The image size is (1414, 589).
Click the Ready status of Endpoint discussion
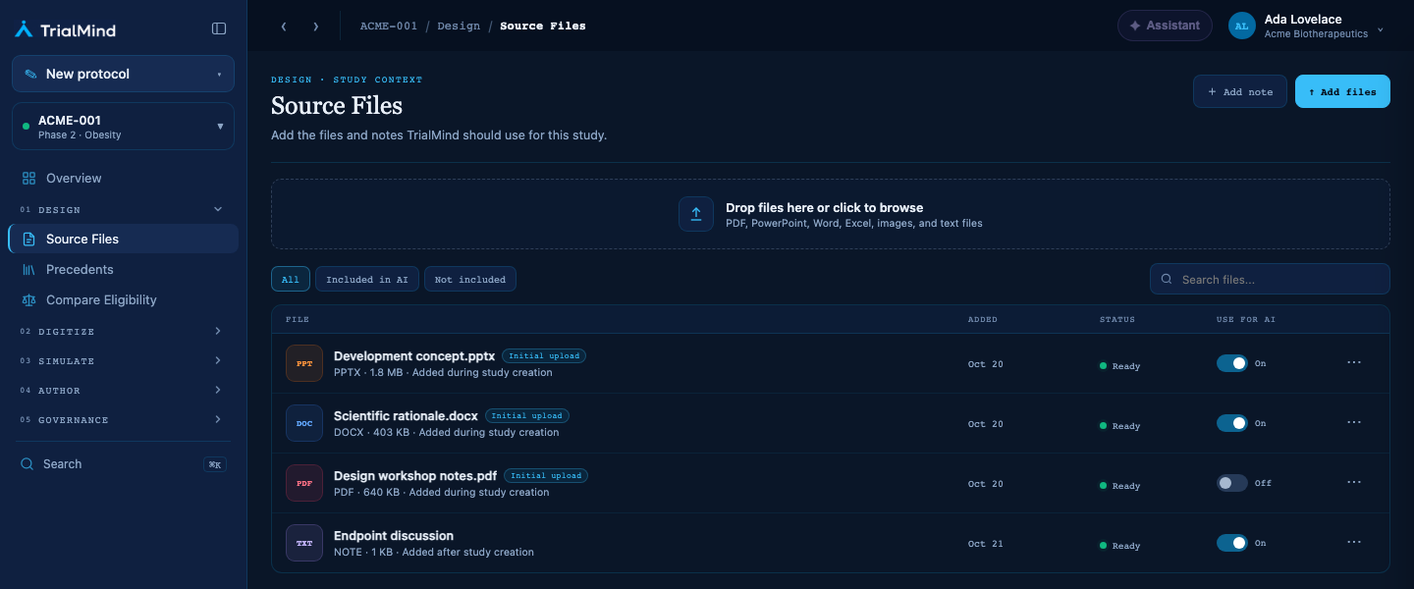click(x=1120, y=546)
